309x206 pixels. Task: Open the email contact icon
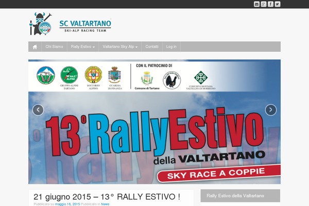point(256,4)
